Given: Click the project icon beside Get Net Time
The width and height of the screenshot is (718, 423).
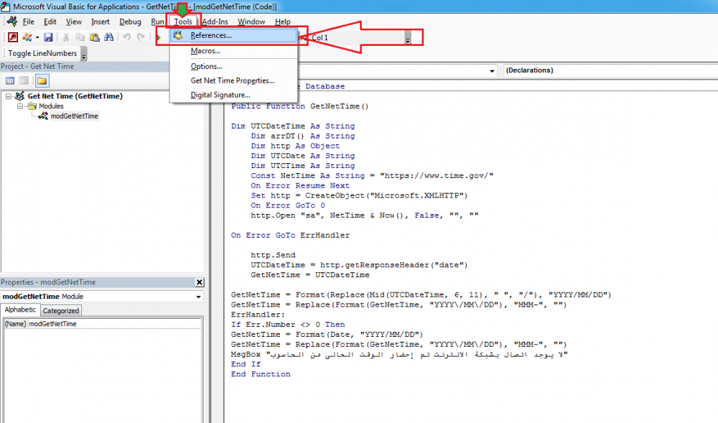Looking at the screenshot, I should pos(19,96).
